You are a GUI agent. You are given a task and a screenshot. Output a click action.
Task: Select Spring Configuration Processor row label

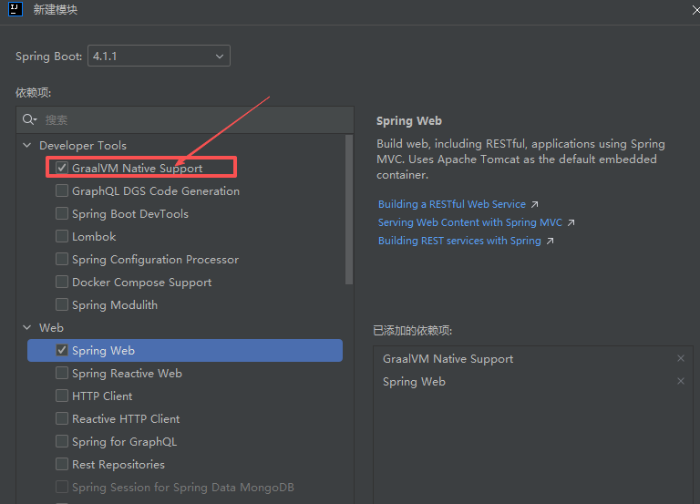[155, 260]
